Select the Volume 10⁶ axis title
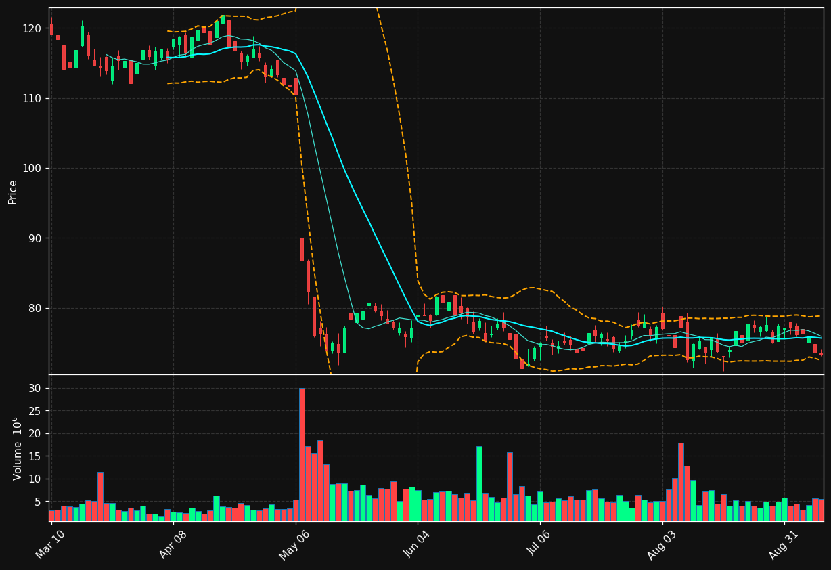 [x=18, y=448]
